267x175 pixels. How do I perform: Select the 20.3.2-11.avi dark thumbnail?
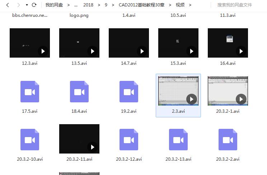(x=79, y=139)
